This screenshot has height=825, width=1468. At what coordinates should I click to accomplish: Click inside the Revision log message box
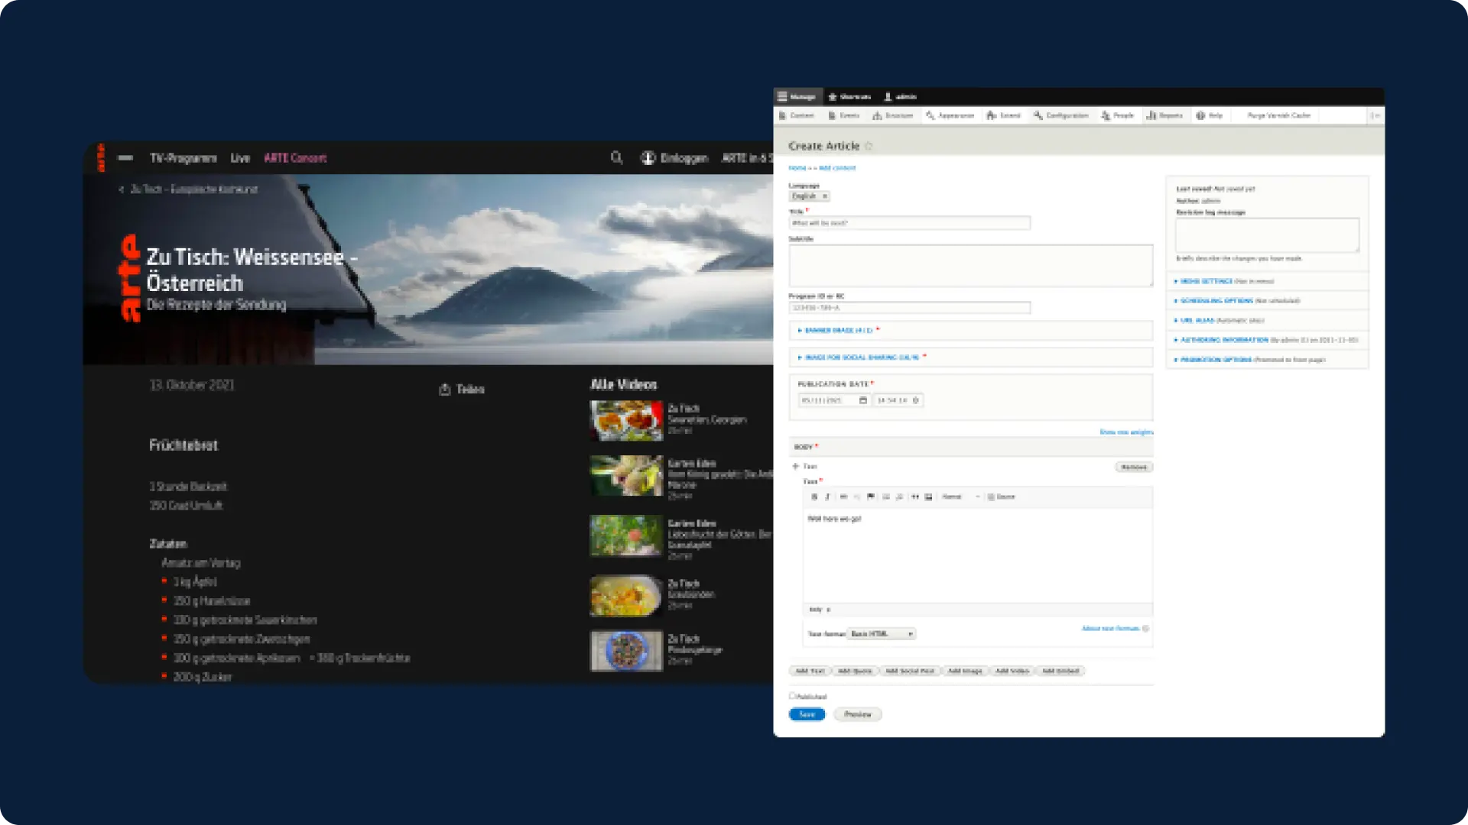tap(1267, 235)
